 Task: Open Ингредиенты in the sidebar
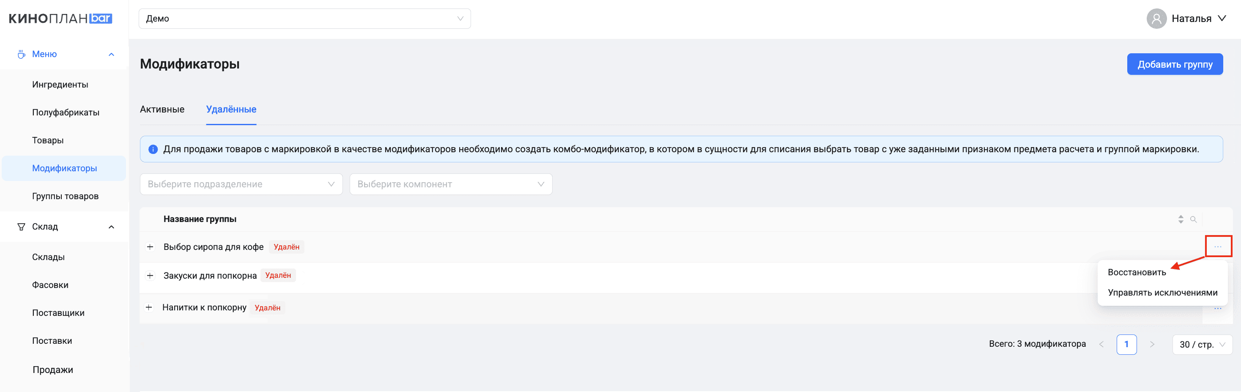point(60,85)
